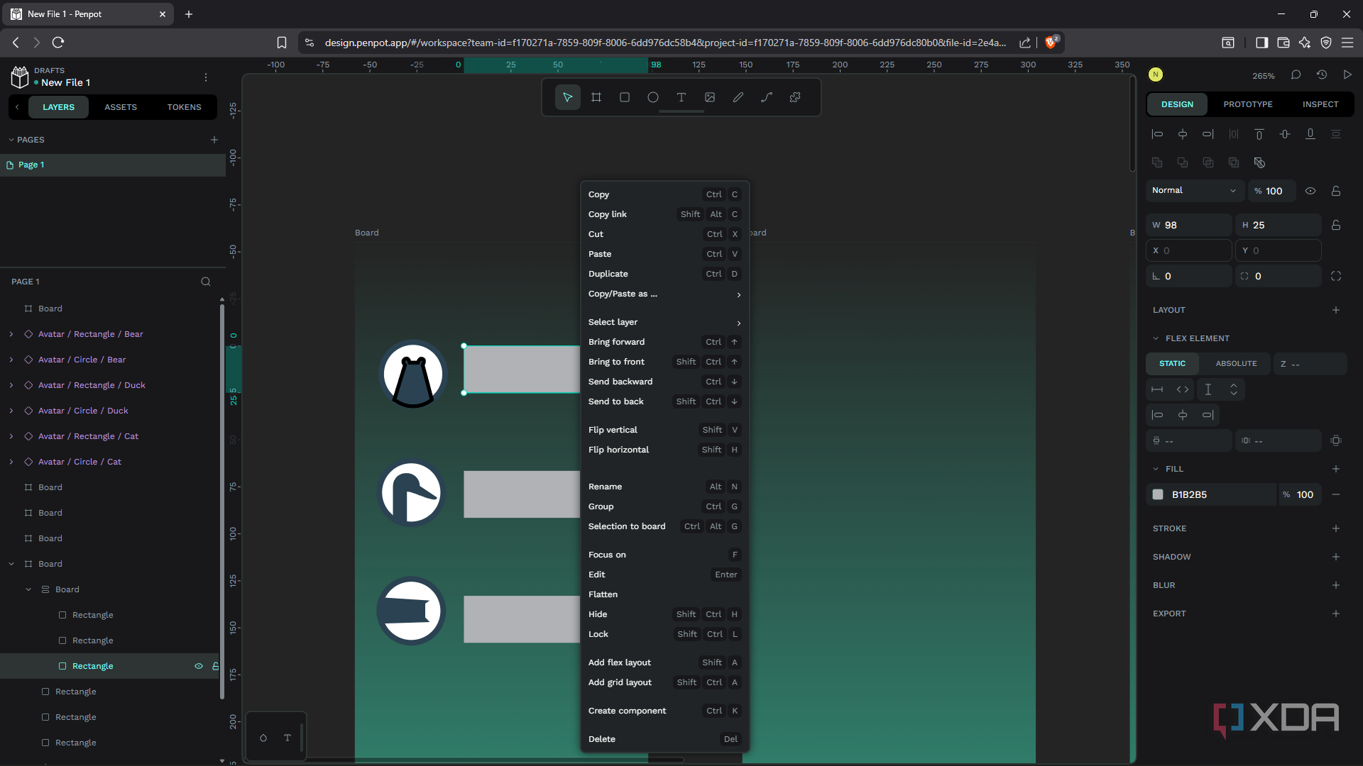Screen dimensions: 1363x766
Task: Lock width and height proportions
Action: point(1336,225)
